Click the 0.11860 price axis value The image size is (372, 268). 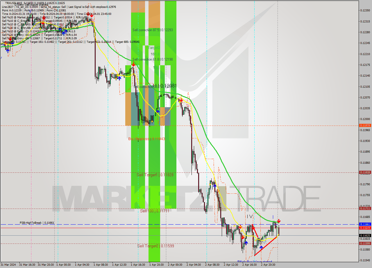(x=365, y=163)
